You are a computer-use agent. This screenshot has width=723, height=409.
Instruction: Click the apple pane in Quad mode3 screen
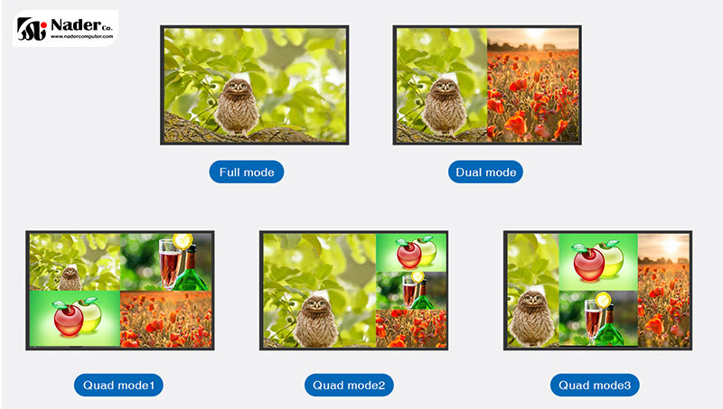pyautogui.click(x=598, y=262)
